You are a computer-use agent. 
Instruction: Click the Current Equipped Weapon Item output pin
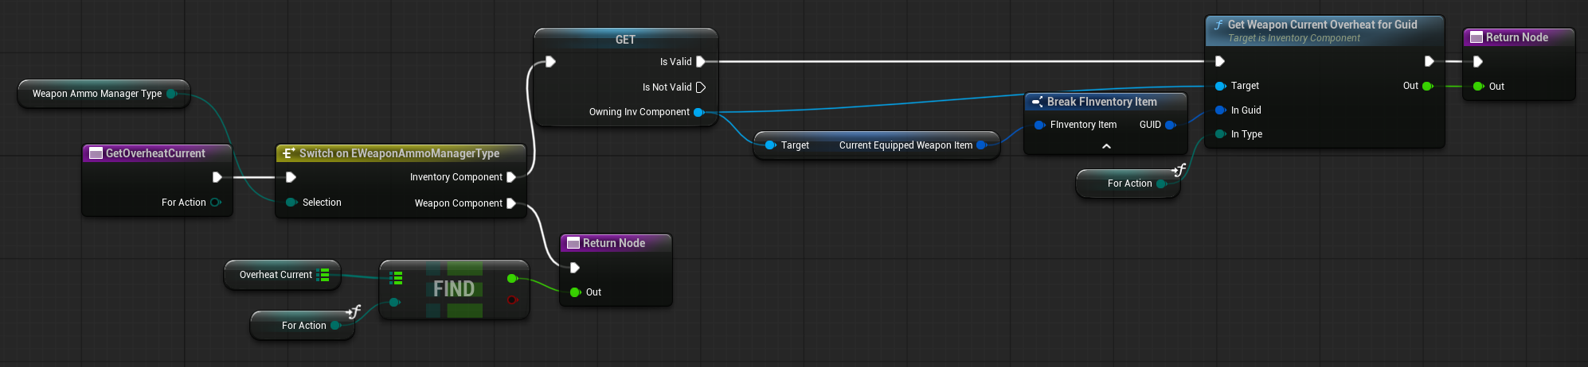(x=981, y=145)
